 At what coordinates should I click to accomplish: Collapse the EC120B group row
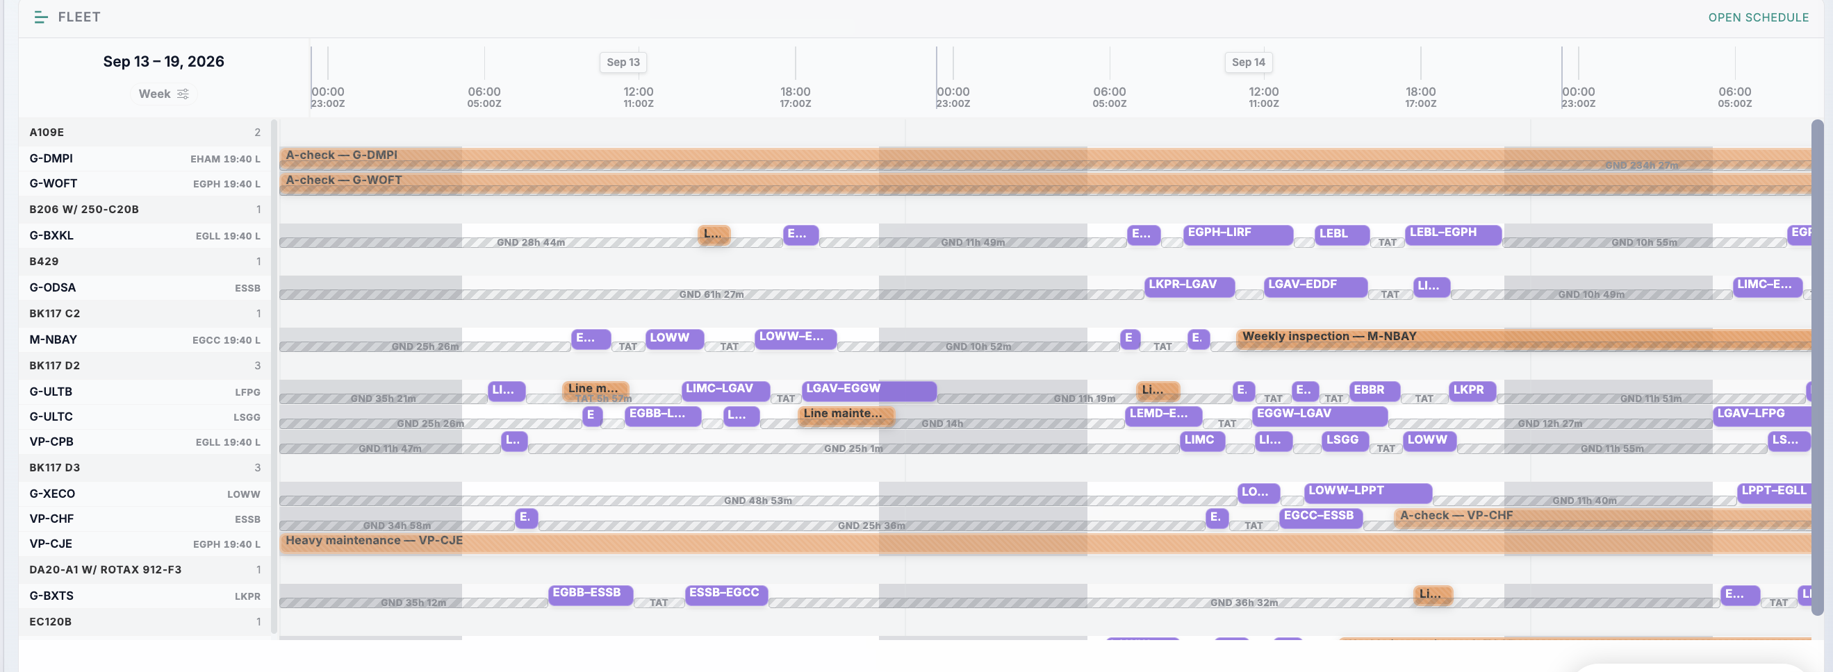[x=145, y=621]
